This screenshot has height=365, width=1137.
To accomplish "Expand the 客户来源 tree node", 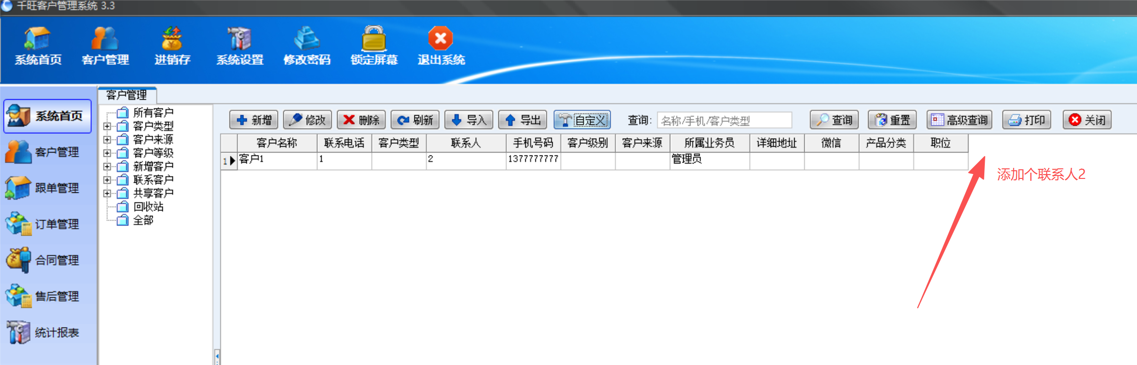I will click(x=107, y=140).
